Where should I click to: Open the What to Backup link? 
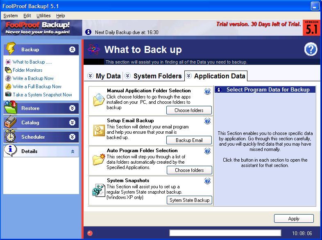(x=32, y=62)
